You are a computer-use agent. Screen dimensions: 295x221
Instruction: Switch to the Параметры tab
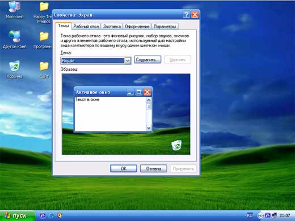(165, 27)
